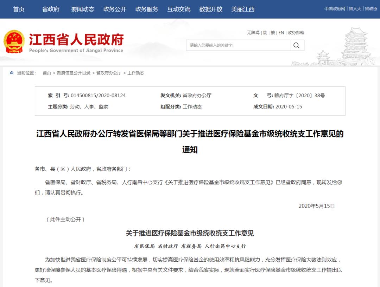Switch site language to EN

[281, 33]
